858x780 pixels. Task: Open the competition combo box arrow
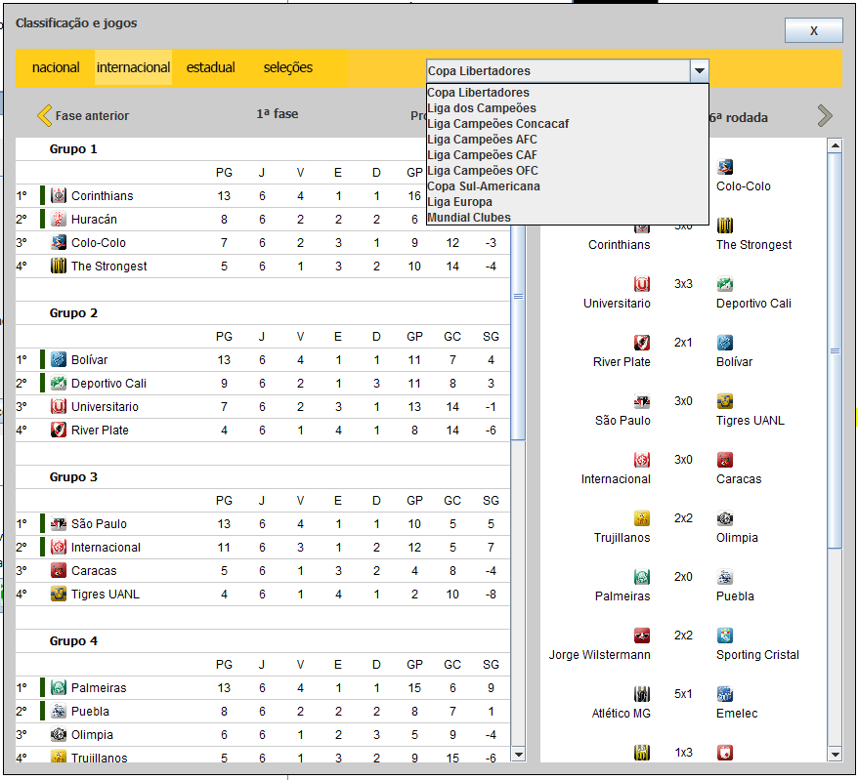point(700,70)
